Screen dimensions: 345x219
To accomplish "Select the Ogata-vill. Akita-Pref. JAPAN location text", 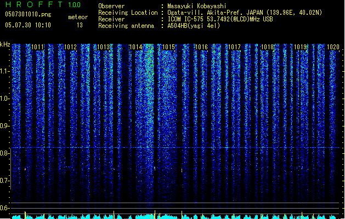I will point(245,13).
